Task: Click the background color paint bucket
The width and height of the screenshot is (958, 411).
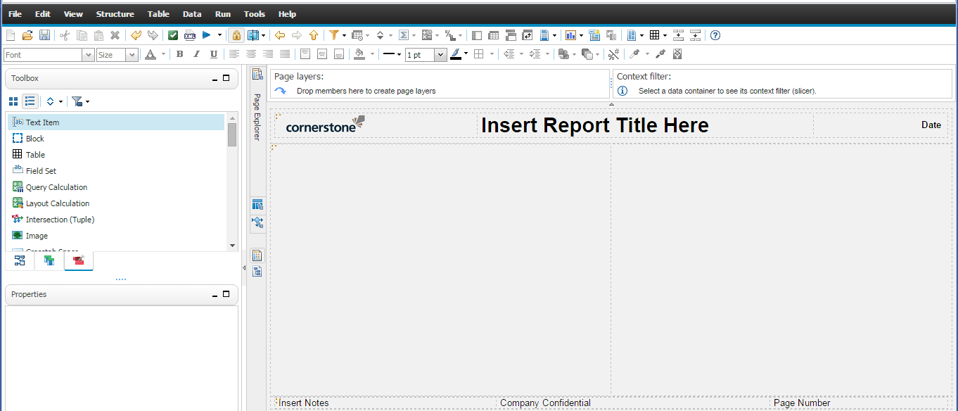Action: (x=359, y=54)
